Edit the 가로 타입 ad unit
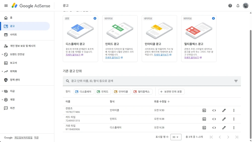 tap(224, 128)
